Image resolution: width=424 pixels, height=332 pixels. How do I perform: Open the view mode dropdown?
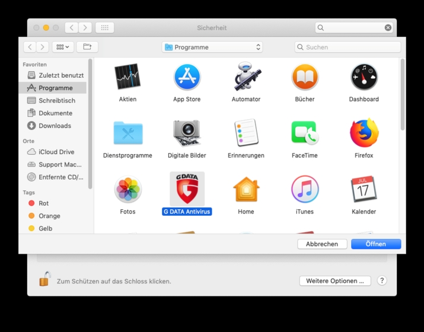tap(63, 47)
